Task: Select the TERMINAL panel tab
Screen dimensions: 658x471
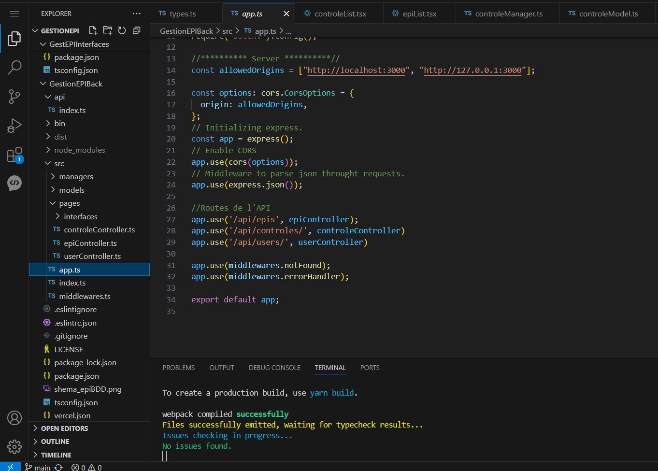Action: [330, 368]
